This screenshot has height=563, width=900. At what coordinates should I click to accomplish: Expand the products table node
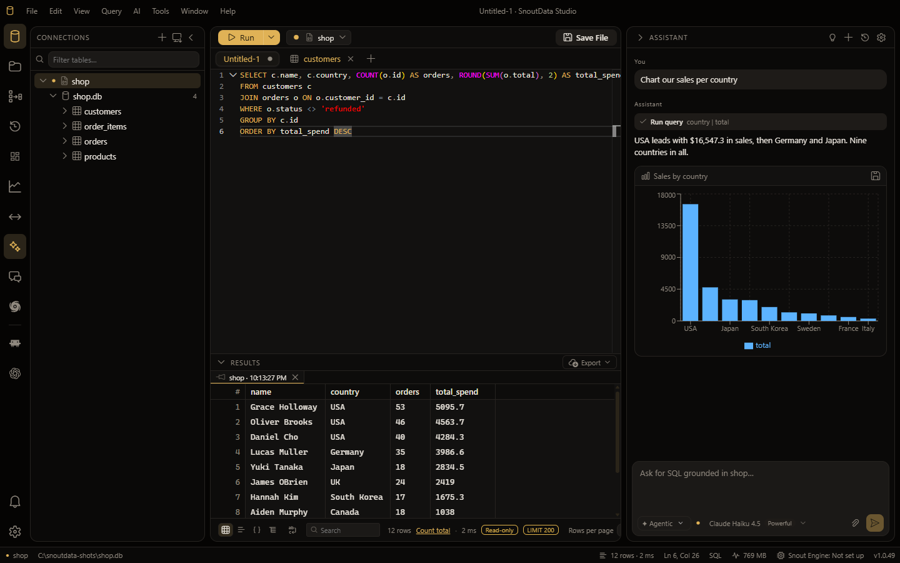tap(64, 156)
